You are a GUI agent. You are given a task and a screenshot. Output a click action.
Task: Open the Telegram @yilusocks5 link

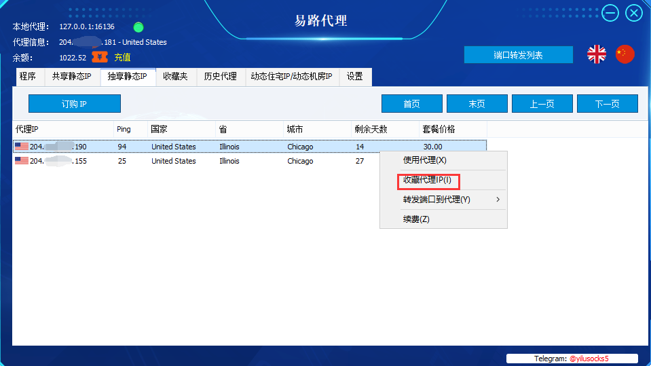coord(589,359)
